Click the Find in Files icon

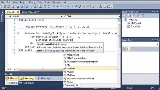click(40, 6)
